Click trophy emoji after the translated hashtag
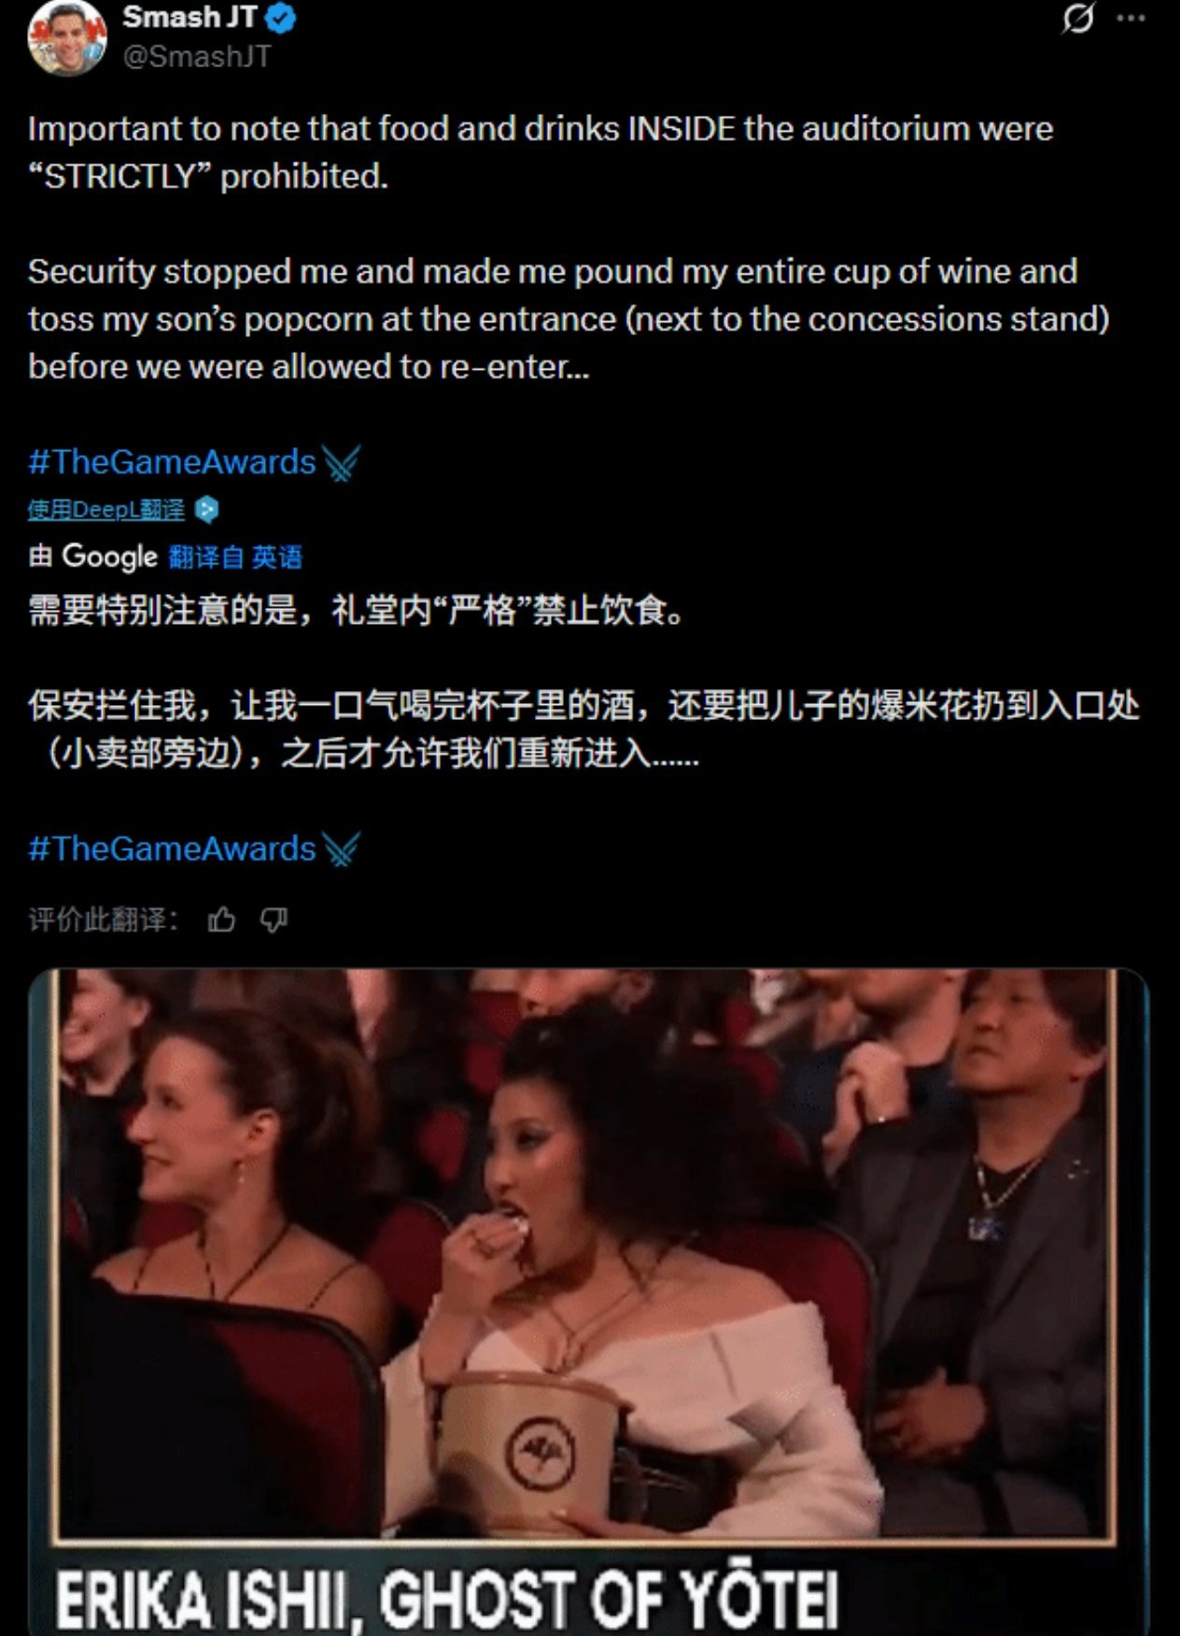The image size is (1180, 1636). pos(341,849)
